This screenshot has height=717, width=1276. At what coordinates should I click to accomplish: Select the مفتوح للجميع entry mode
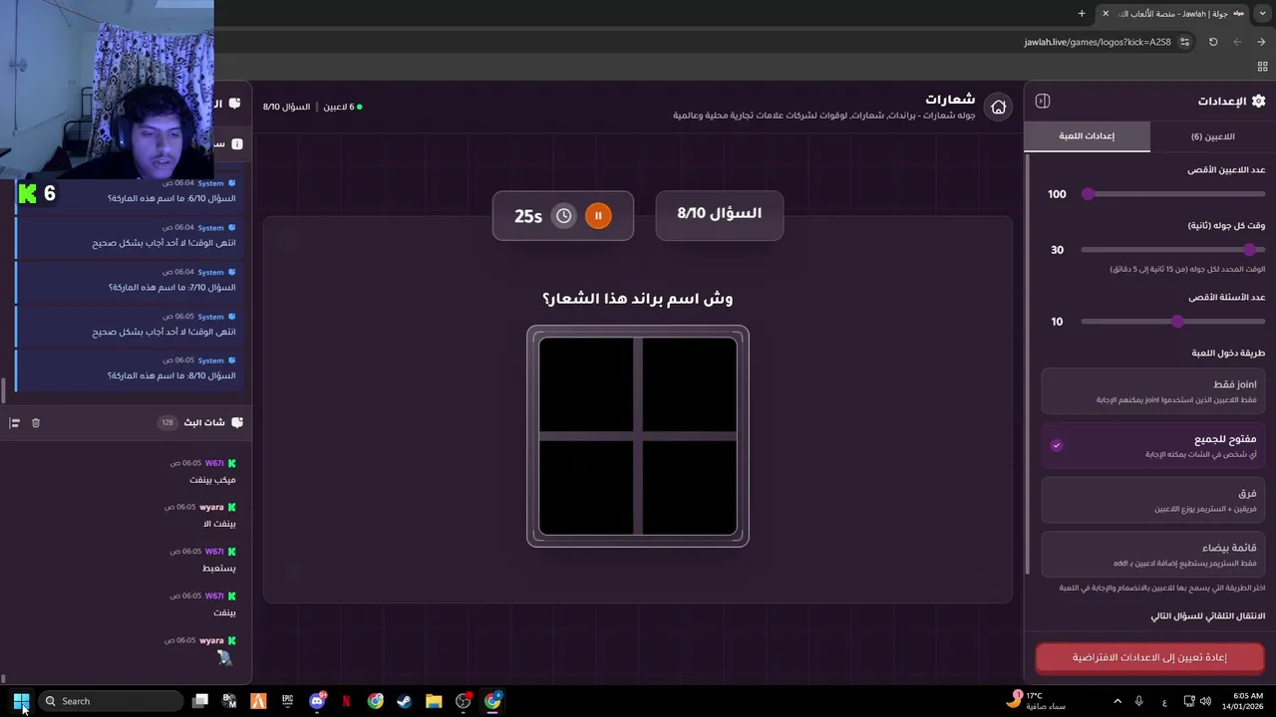click(x=1153, y=445)
